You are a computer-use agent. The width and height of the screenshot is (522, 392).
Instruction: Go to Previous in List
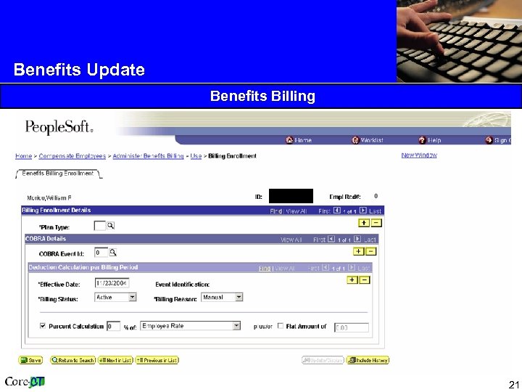tap(157, 360)
